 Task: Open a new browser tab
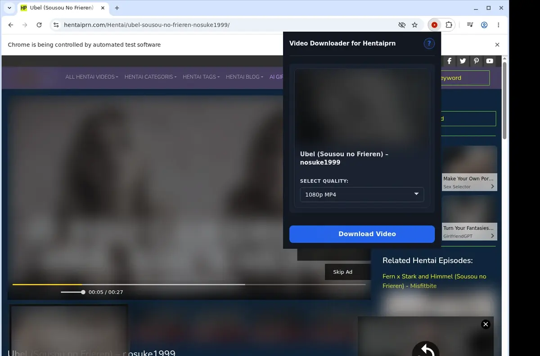click(117, 8)
